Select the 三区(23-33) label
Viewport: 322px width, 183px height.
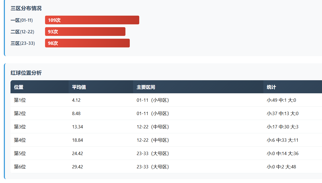23,43
